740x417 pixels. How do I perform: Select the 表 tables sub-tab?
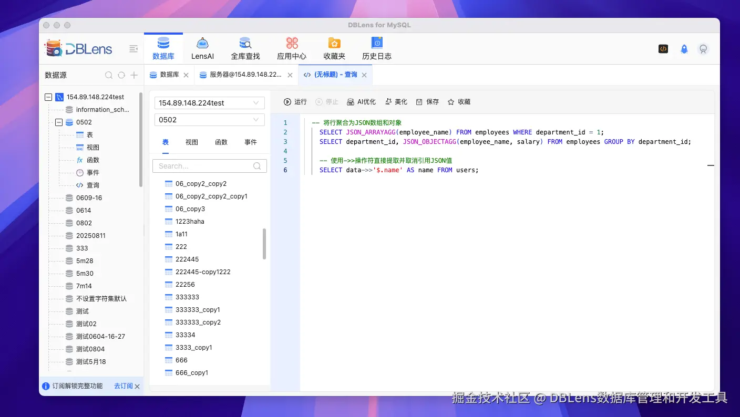[x=166, y=142]
